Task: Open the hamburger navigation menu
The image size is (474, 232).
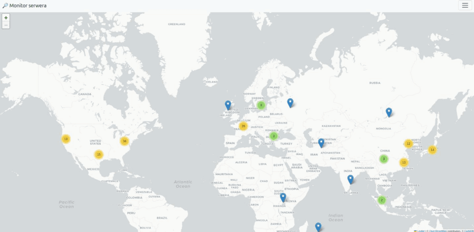Action: click(x=465, y=6)
